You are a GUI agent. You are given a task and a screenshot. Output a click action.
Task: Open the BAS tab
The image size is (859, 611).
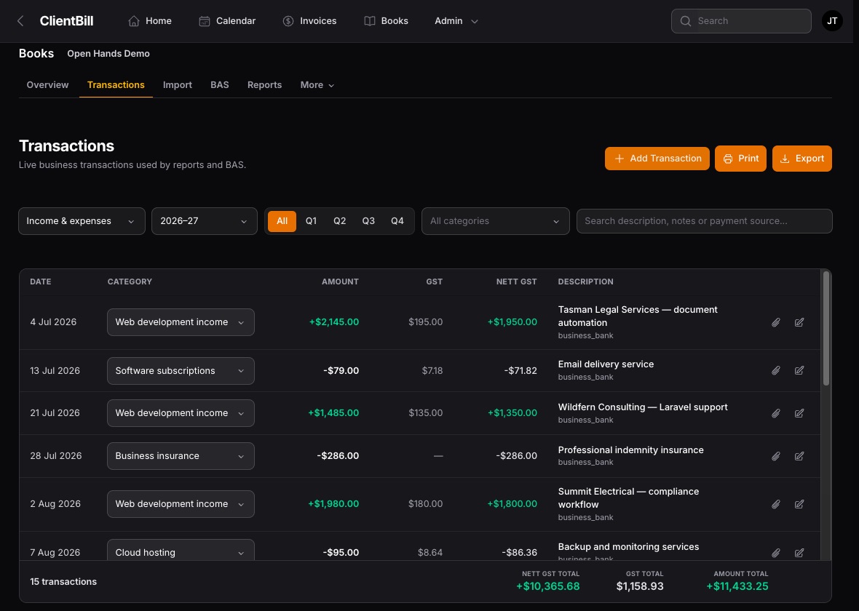pos(220,85)
